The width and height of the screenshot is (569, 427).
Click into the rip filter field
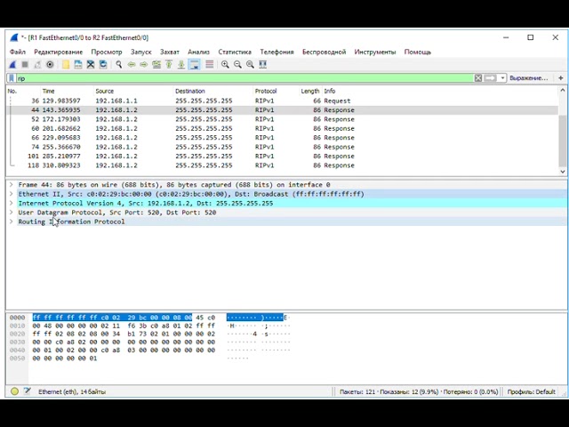tap(245, 78)
